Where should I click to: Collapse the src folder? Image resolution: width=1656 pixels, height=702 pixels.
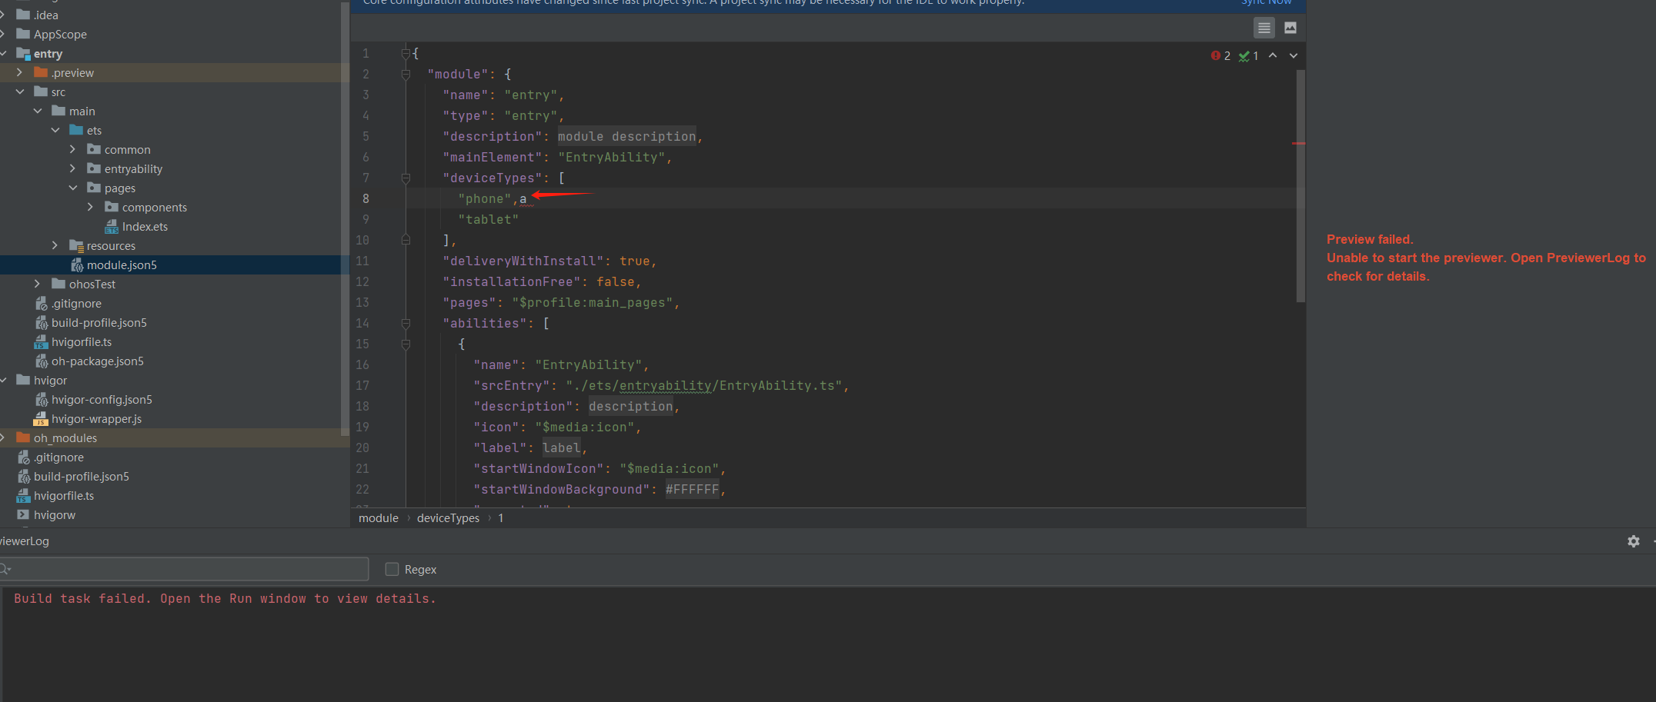click(20, 91)
